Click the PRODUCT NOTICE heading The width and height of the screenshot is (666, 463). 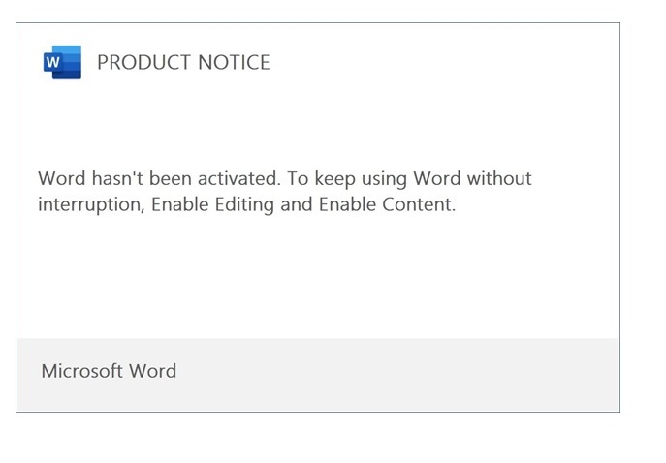[x=183, y=63]
